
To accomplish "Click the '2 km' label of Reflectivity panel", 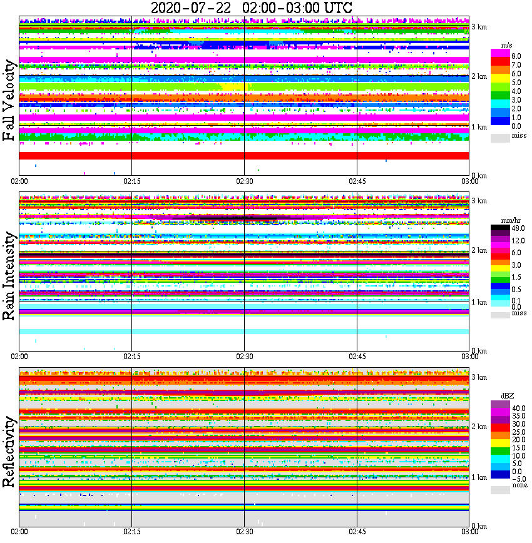I will point(479,427).
